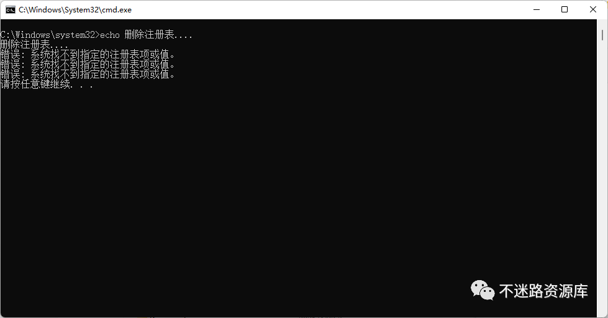Click 删除注册表 in the echo command

point(149,35)
